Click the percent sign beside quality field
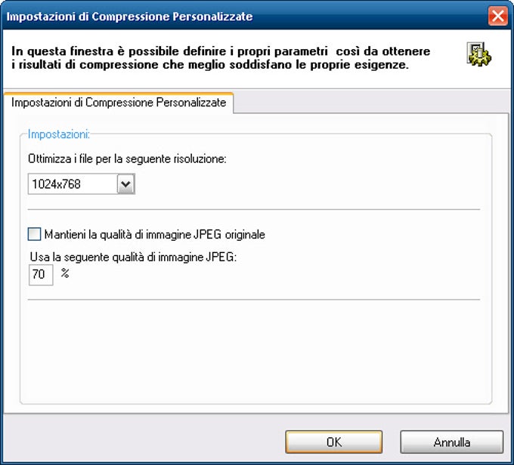 tap(65, 273)
